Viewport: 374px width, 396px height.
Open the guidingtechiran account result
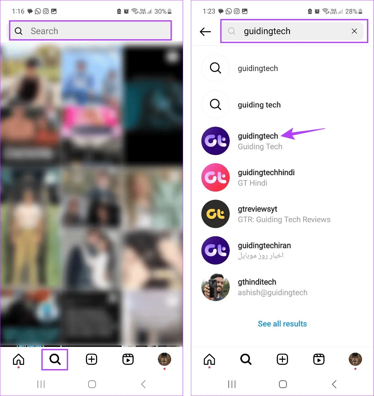264,251
